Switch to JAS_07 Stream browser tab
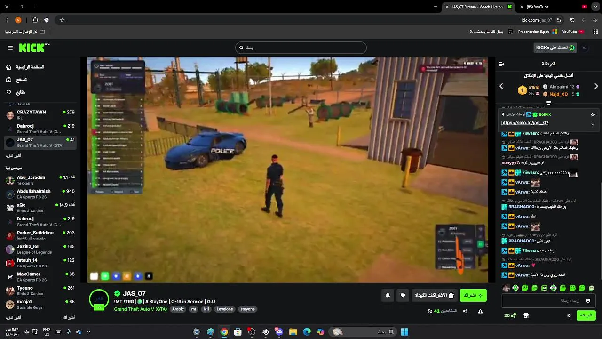 [x=477, y=7]
